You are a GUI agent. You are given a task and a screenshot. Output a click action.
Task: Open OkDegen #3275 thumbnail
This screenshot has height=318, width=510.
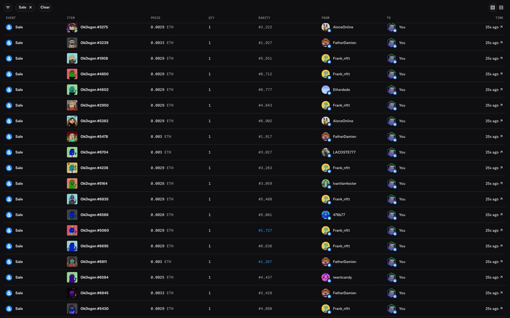pos(72,27)
